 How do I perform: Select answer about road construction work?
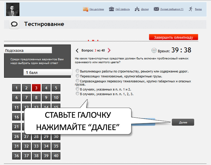point(77,71)
